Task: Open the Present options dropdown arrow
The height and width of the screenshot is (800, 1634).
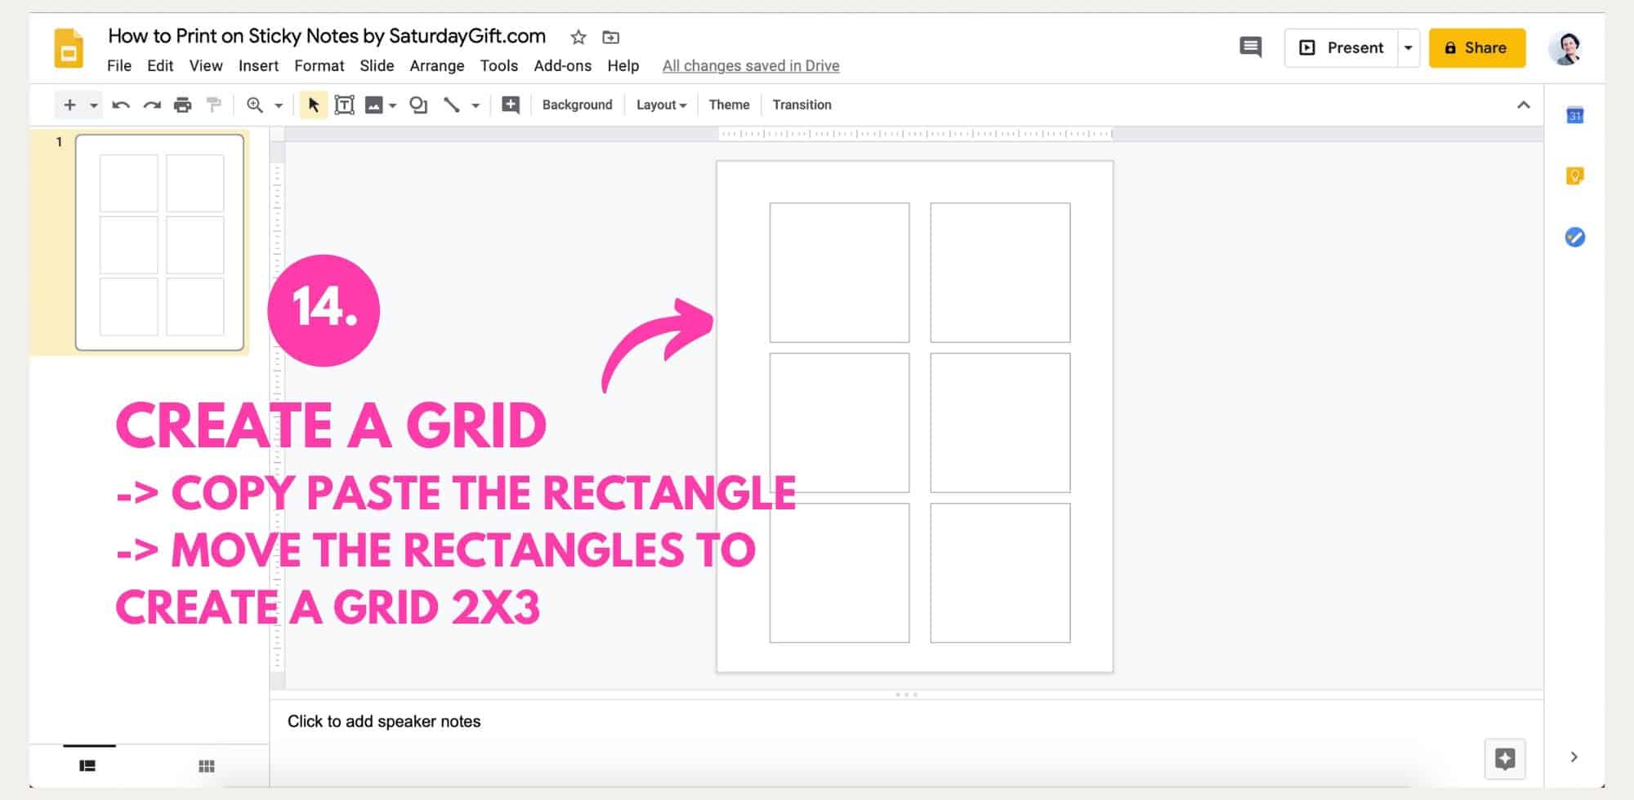Action: point(1408,47)
